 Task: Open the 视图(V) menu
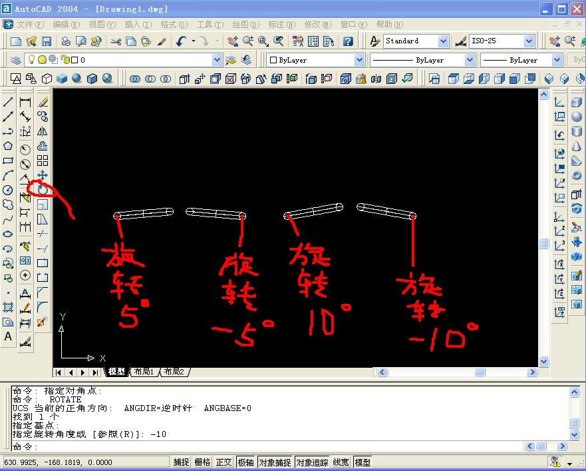click(102, 25)
